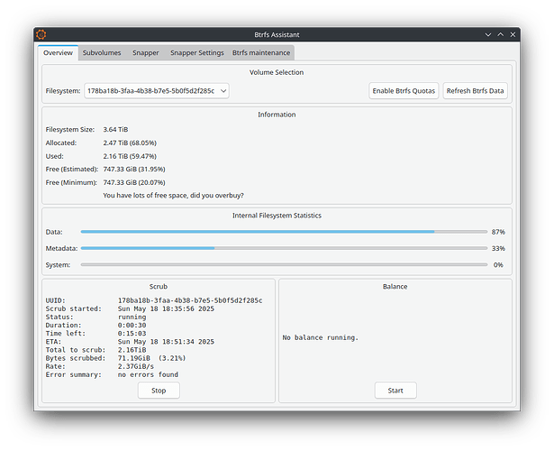Select Free (Minimum) value 747.33 GiB (20.07%)
This screenshot has width=554, height=451.
pyautogui.click(x=134, y=182)
